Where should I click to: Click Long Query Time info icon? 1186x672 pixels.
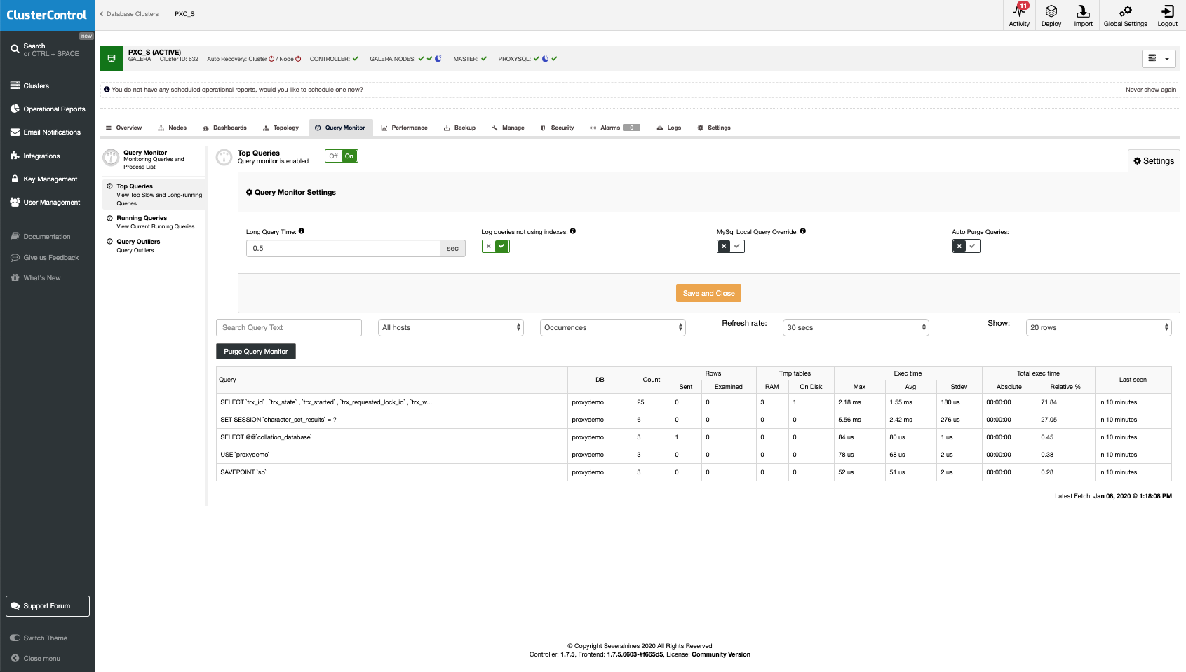click(x=302, y=231)
